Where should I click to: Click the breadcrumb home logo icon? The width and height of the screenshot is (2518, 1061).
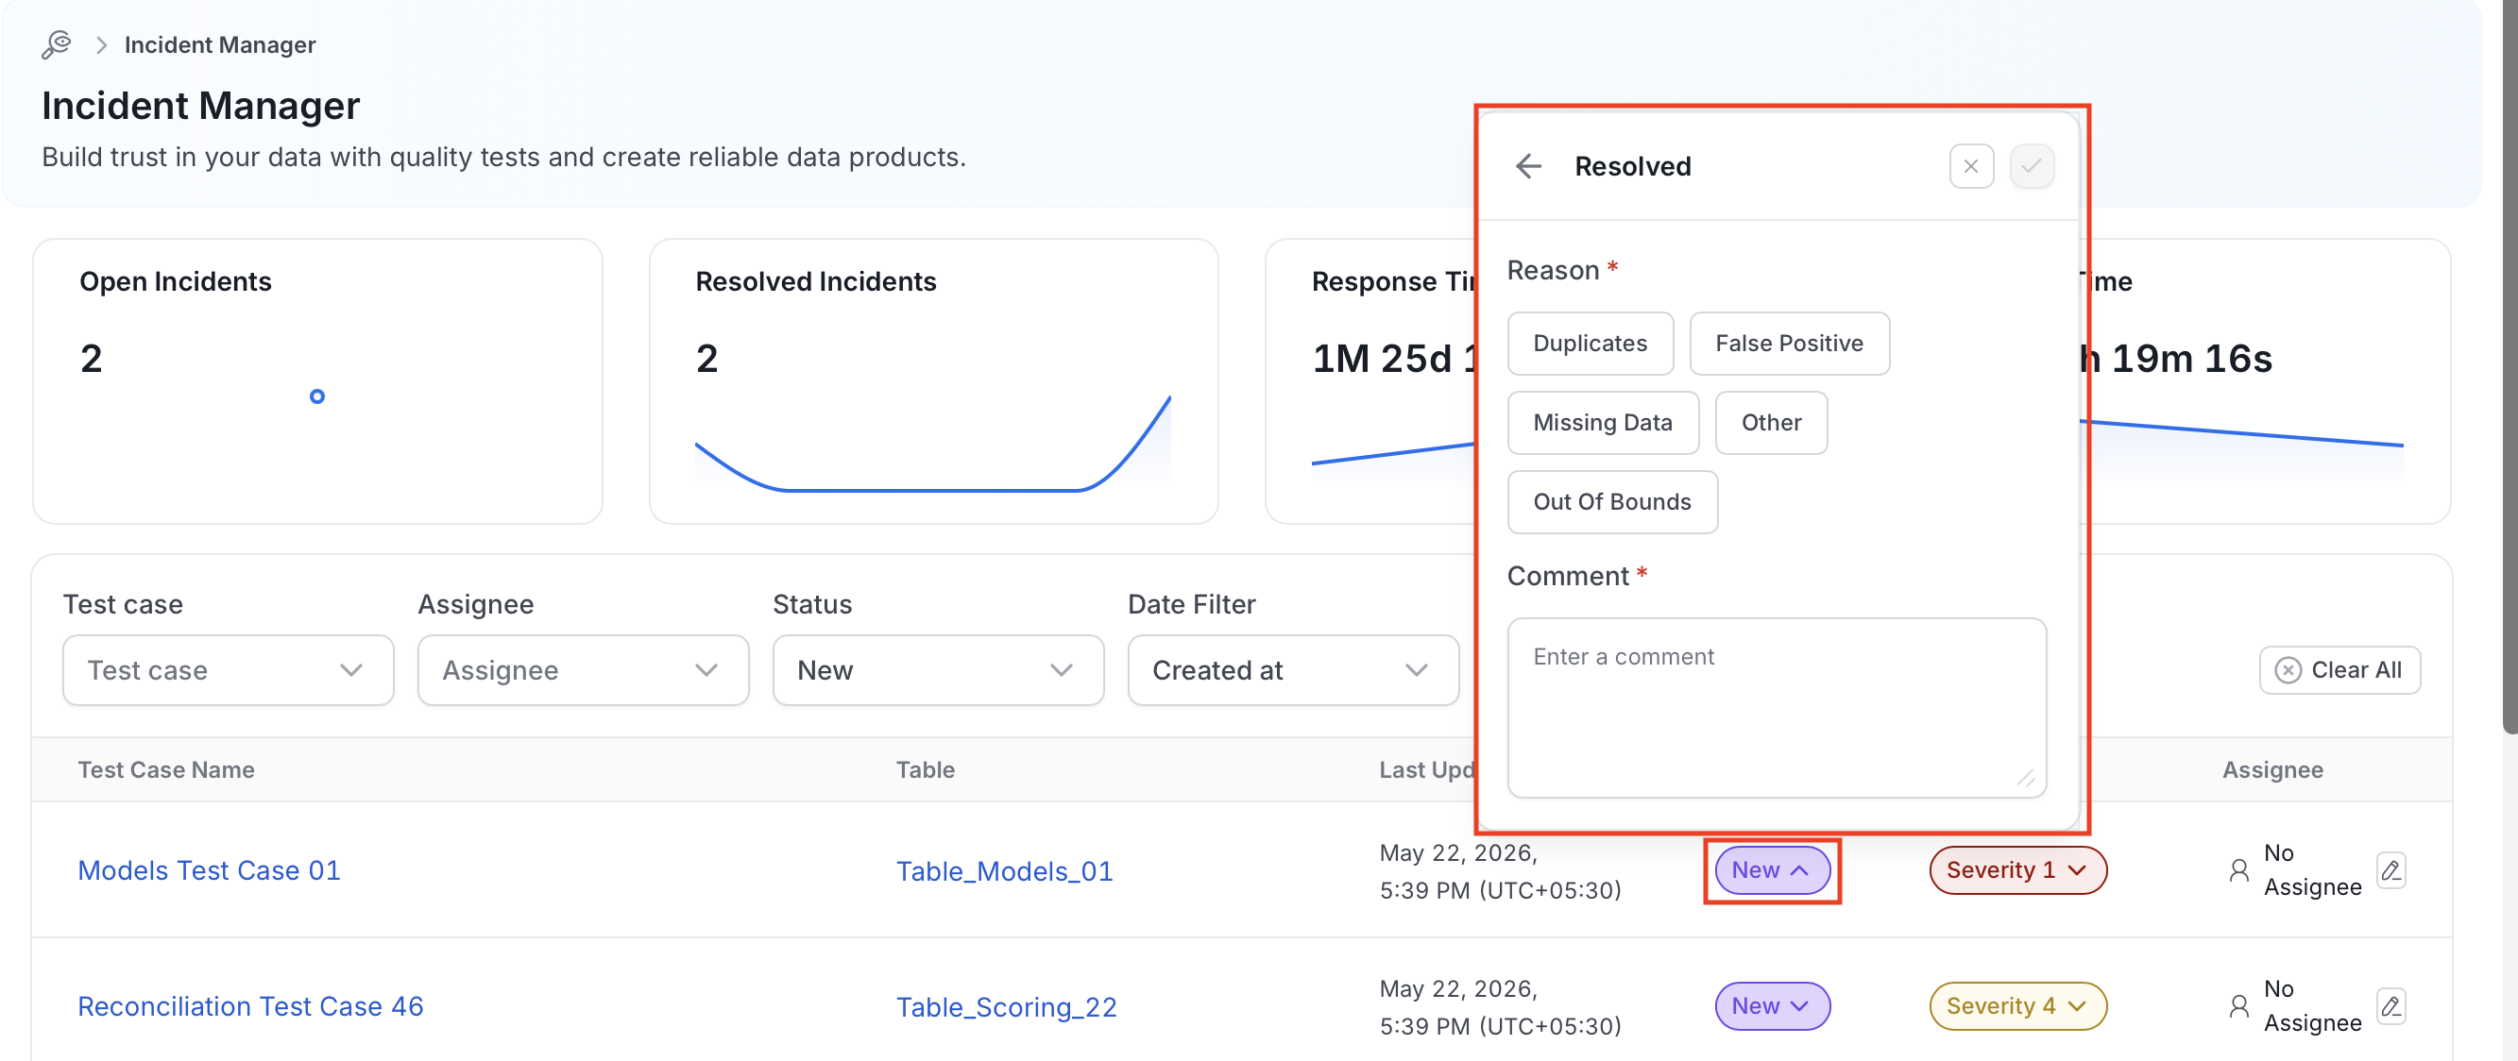57,45
